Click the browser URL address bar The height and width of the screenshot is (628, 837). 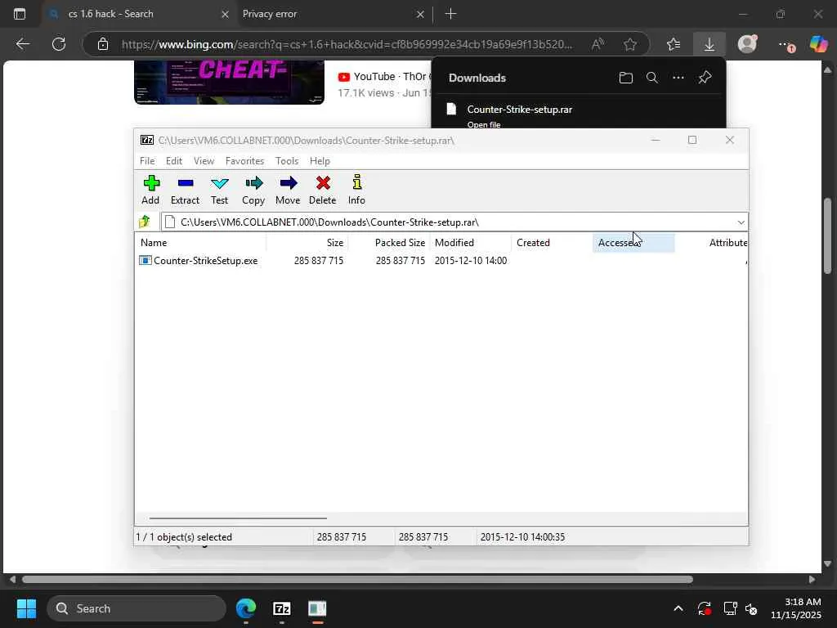[347, 44]
